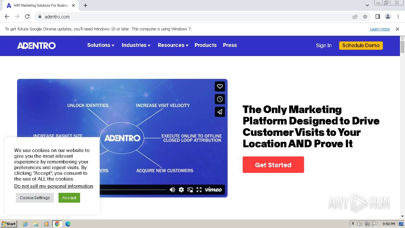Open Microsoft Edge from taskbar

click(68, 224)
